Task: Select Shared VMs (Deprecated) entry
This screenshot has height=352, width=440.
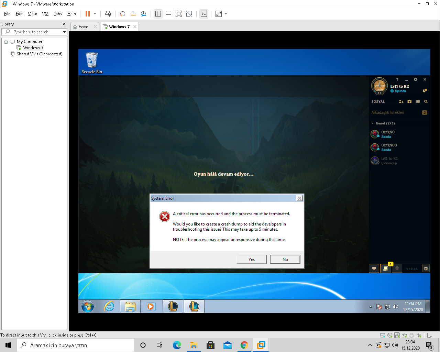Action: pos(40,54)
